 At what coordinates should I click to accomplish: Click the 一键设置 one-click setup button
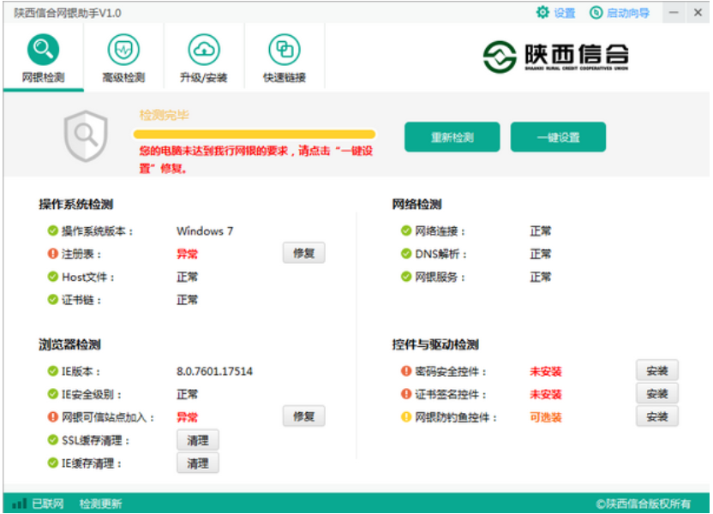tap(559, 135)
